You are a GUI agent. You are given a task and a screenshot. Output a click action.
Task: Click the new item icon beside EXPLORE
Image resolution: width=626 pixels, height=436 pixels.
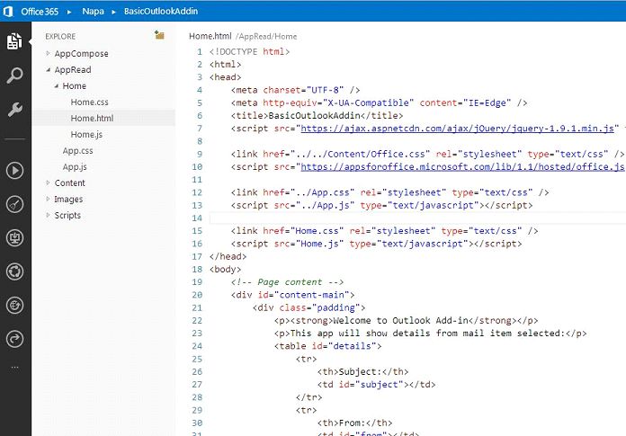(x=159, y=35)
